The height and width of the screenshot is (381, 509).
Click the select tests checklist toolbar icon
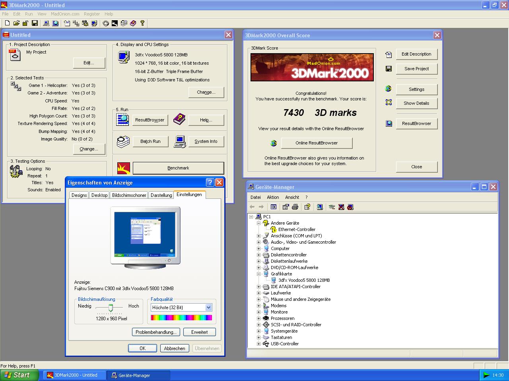pyautogui.click(x=76, y=23)
